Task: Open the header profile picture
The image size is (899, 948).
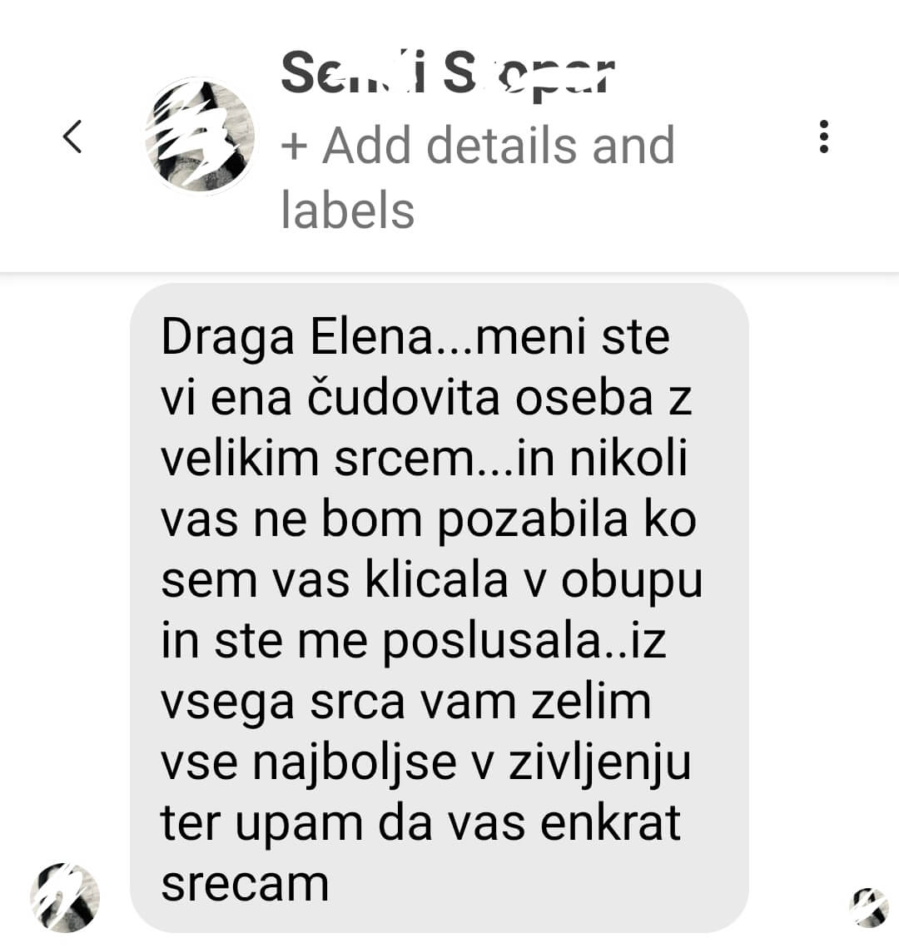Action: tap(200, 136)
